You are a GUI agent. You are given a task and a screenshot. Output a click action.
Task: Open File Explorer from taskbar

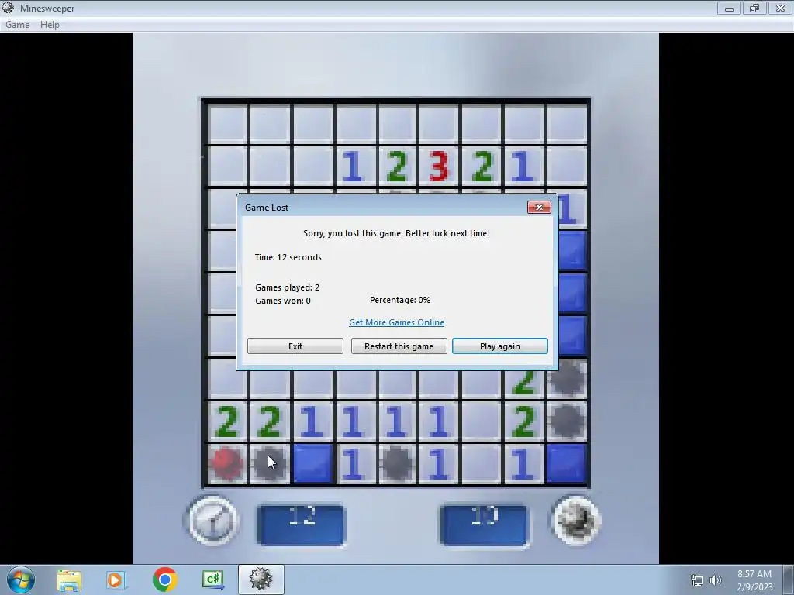[69, 580]
